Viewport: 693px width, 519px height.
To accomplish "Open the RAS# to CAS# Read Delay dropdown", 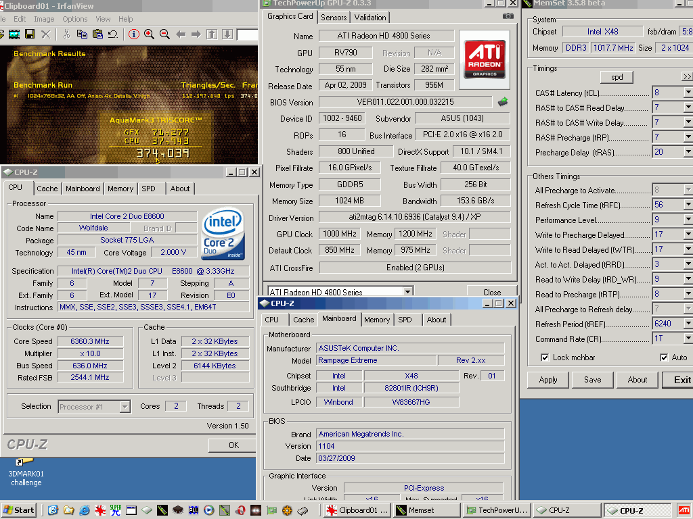I will [688, 107].
